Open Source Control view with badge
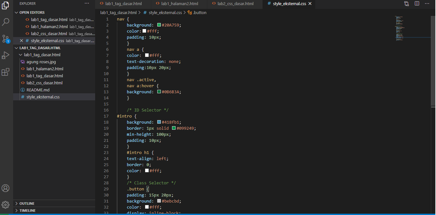This screenshot has height=215, width=436. (x=5, y=39)
